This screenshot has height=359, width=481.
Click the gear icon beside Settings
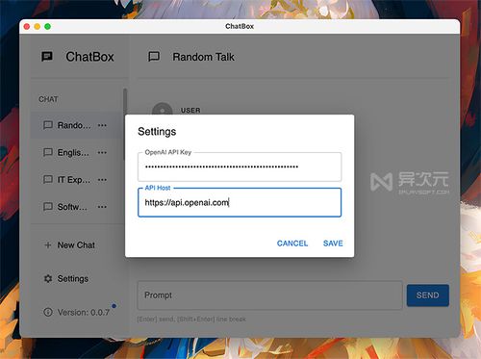(x=48, y=278)
